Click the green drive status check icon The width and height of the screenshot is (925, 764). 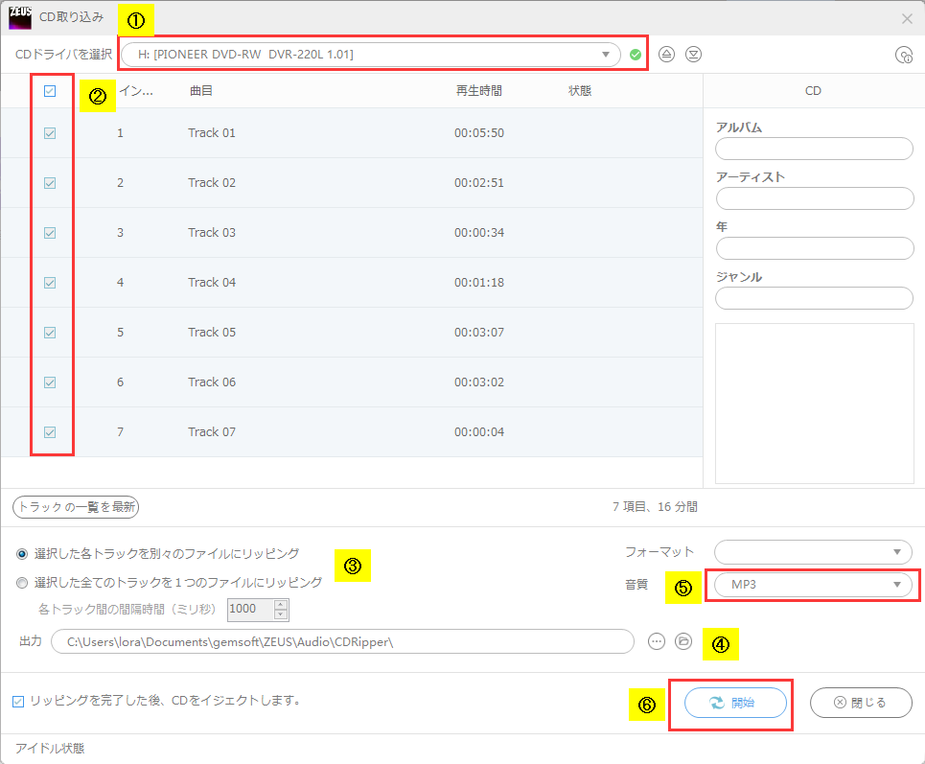tap(636, 55)
